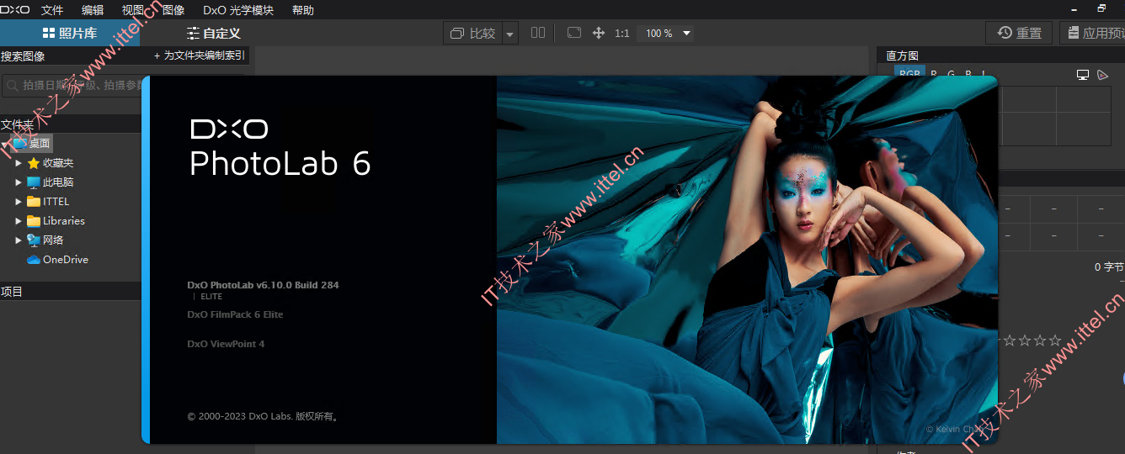The width and height of the screenshot is (1125, 454).
Task: Select the Libraries label
Action: (64, 221)
